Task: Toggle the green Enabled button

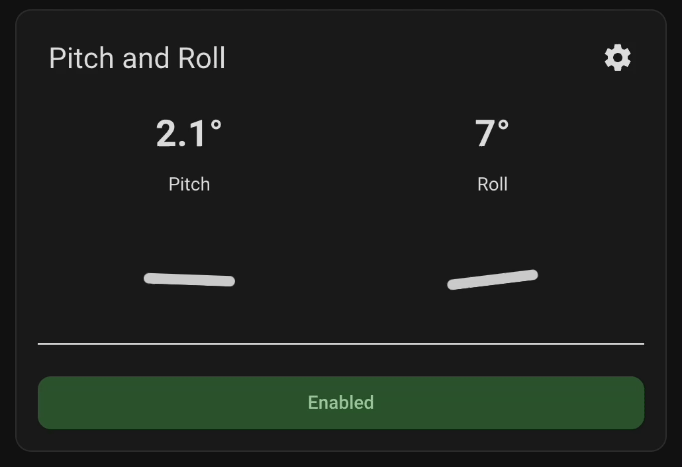Action: (x=340, y=403)
